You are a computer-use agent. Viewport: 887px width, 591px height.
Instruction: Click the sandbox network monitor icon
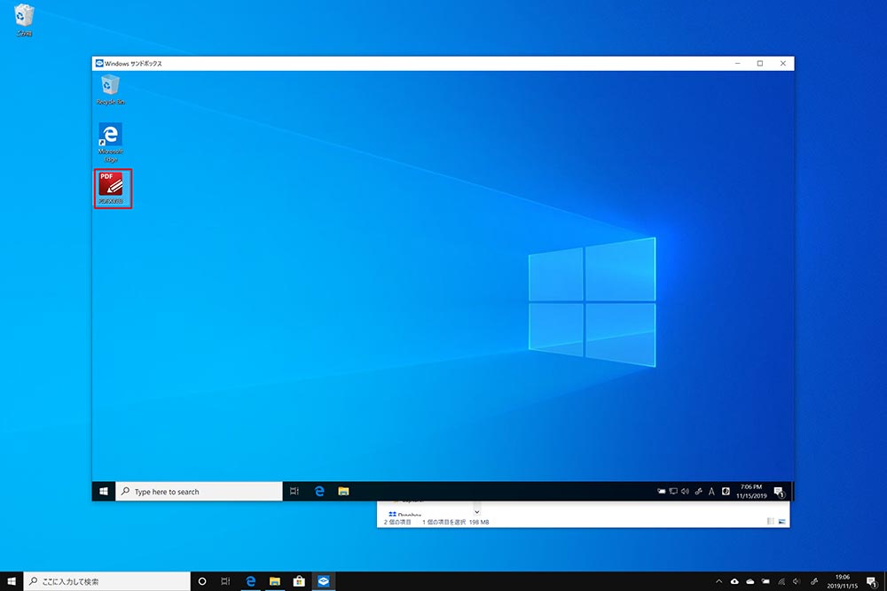pos(673,492)
